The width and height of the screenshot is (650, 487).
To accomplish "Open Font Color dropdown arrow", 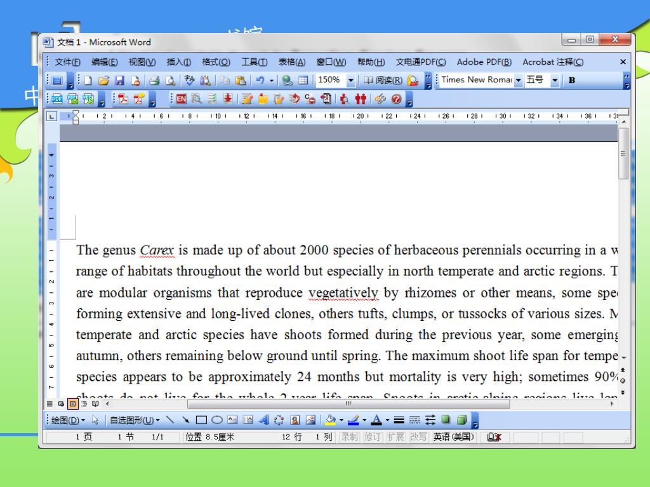I will (x=388, y=420).
